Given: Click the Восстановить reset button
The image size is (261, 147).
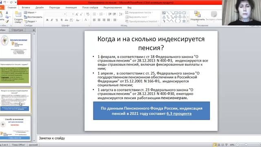Looking at the screenshot, I should (x=33, y=17).
